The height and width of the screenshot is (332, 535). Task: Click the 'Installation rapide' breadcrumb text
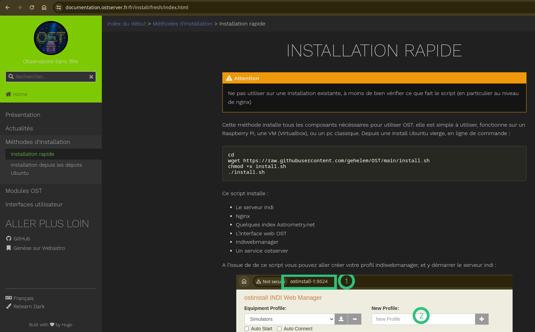pos(242,24)
